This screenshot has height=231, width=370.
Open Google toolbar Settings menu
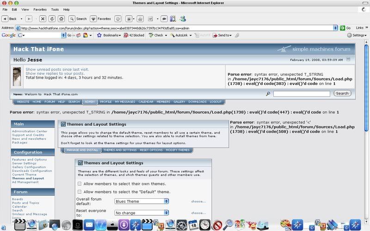357,36
